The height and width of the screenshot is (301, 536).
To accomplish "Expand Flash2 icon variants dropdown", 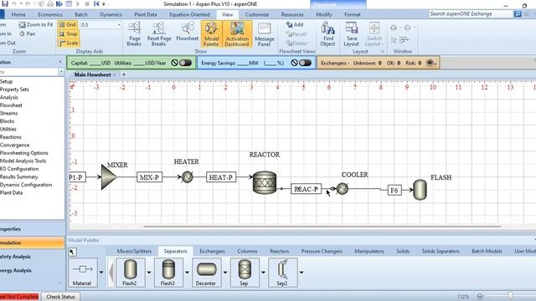I will coord(149,273).
